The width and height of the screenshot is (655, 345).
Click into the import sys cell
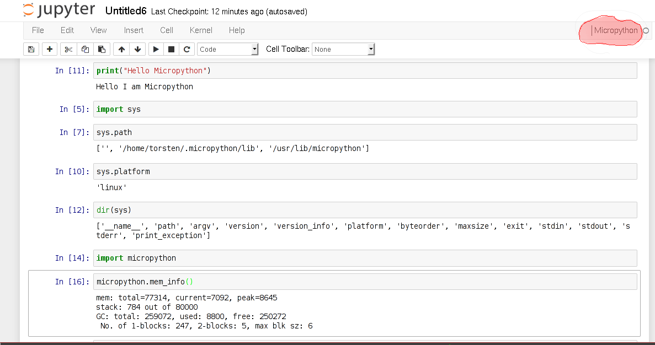[365, 109]
